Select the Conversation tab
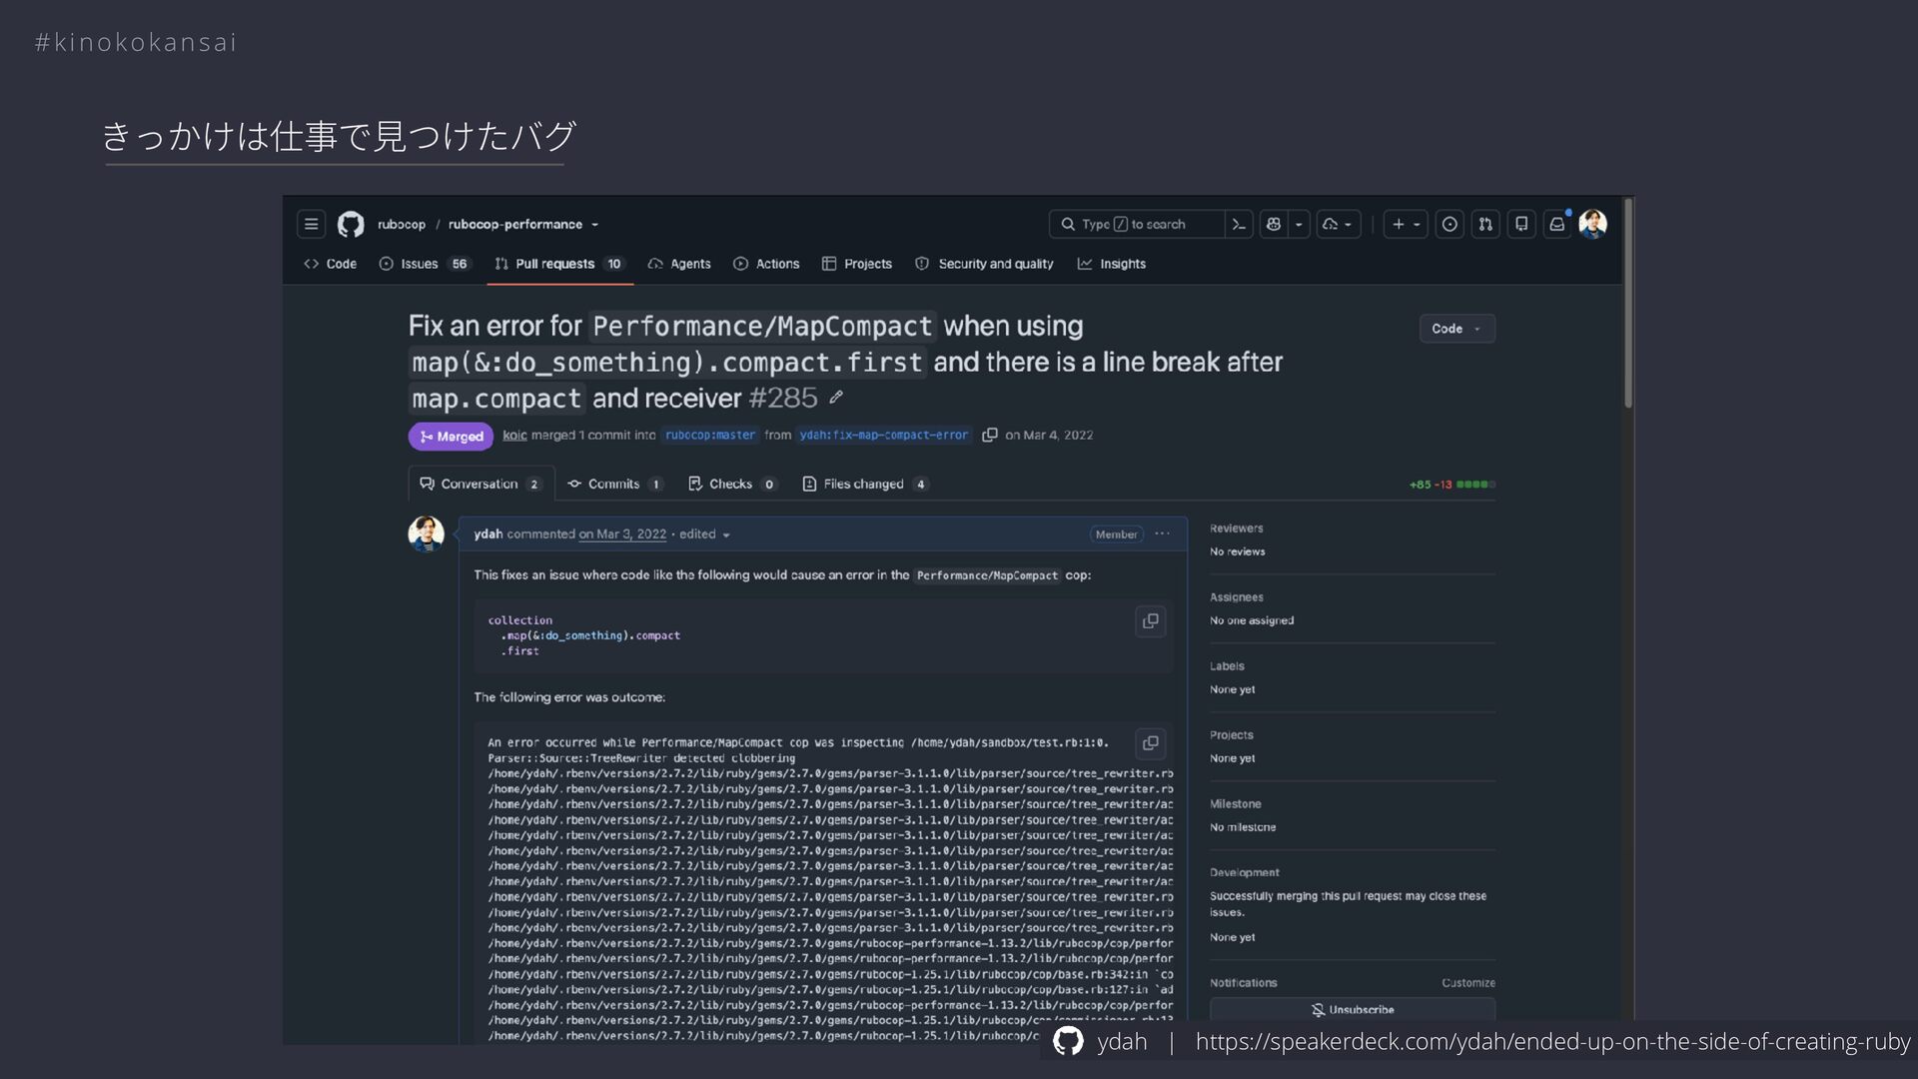 tap(480, 485)
